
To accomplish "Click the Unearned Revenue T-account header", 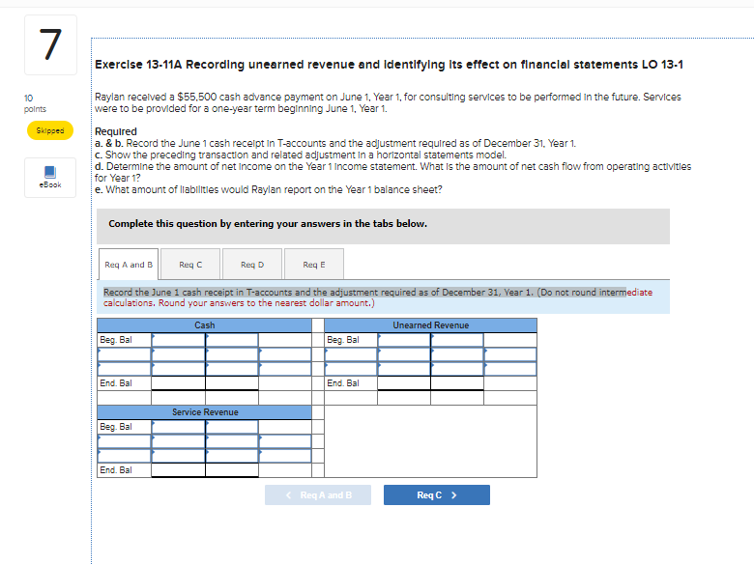I will click(x=430, y=325).
